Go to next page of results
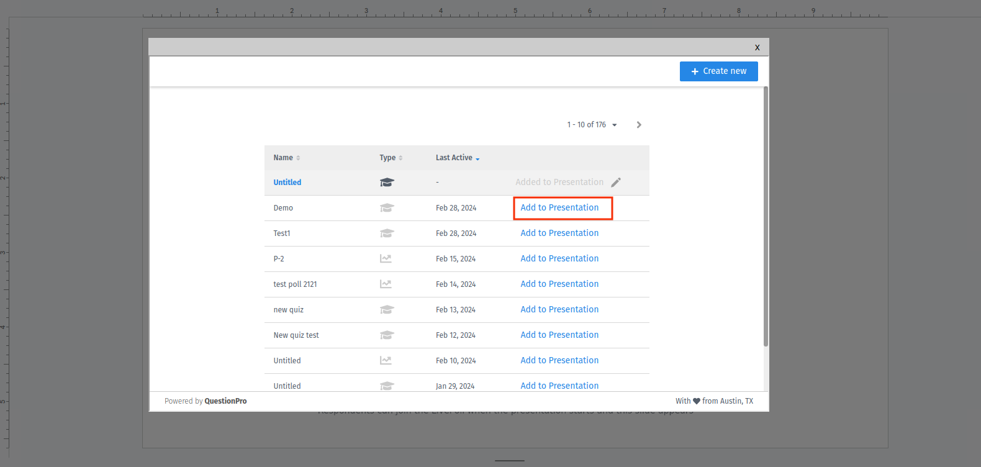 click(x=639, y=125)
